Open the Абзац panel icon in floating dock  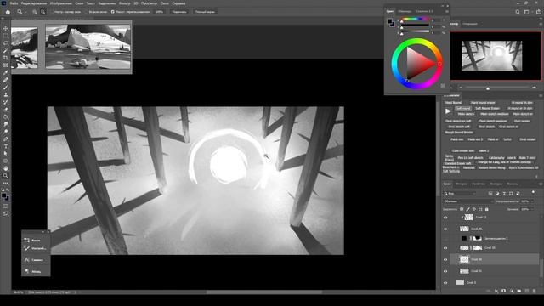27,271
